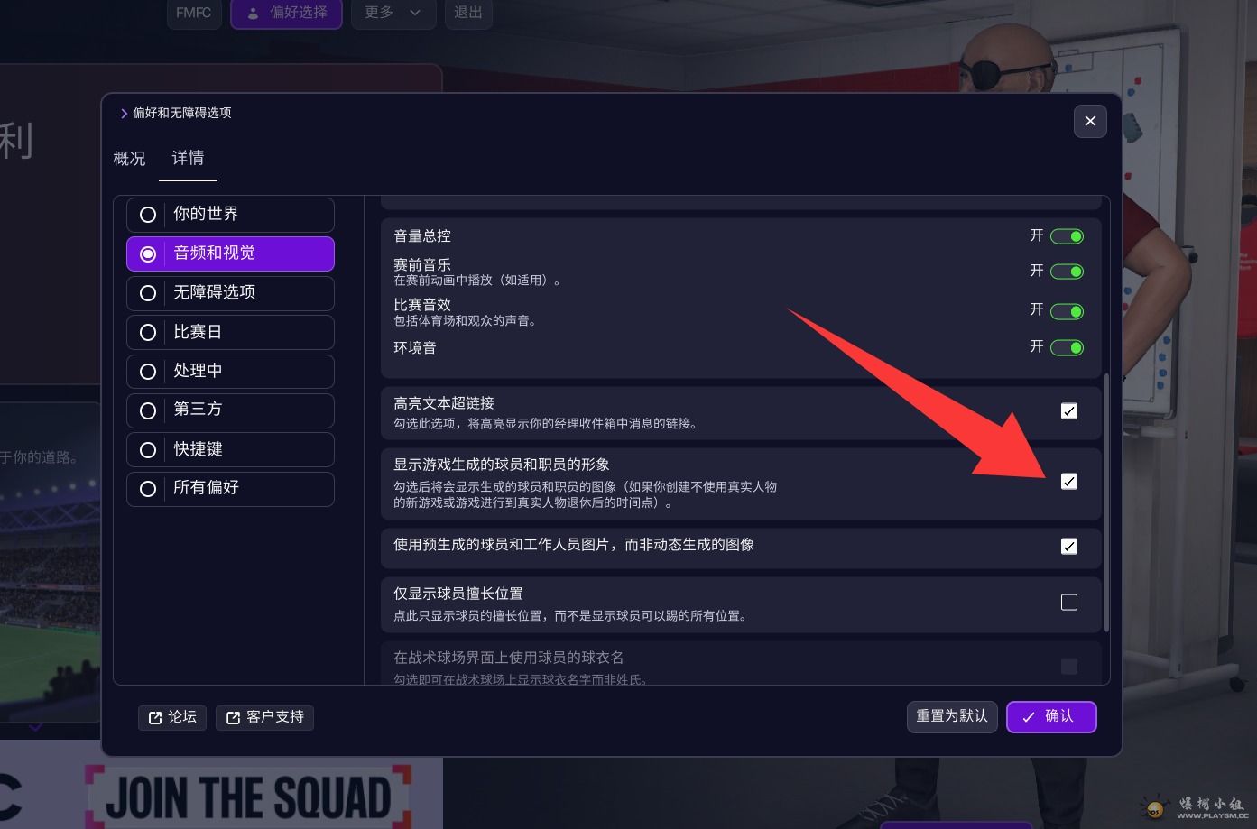Click the person icon in 偏好选择
Screen dimensions: 1257x829
pos(253,14)
